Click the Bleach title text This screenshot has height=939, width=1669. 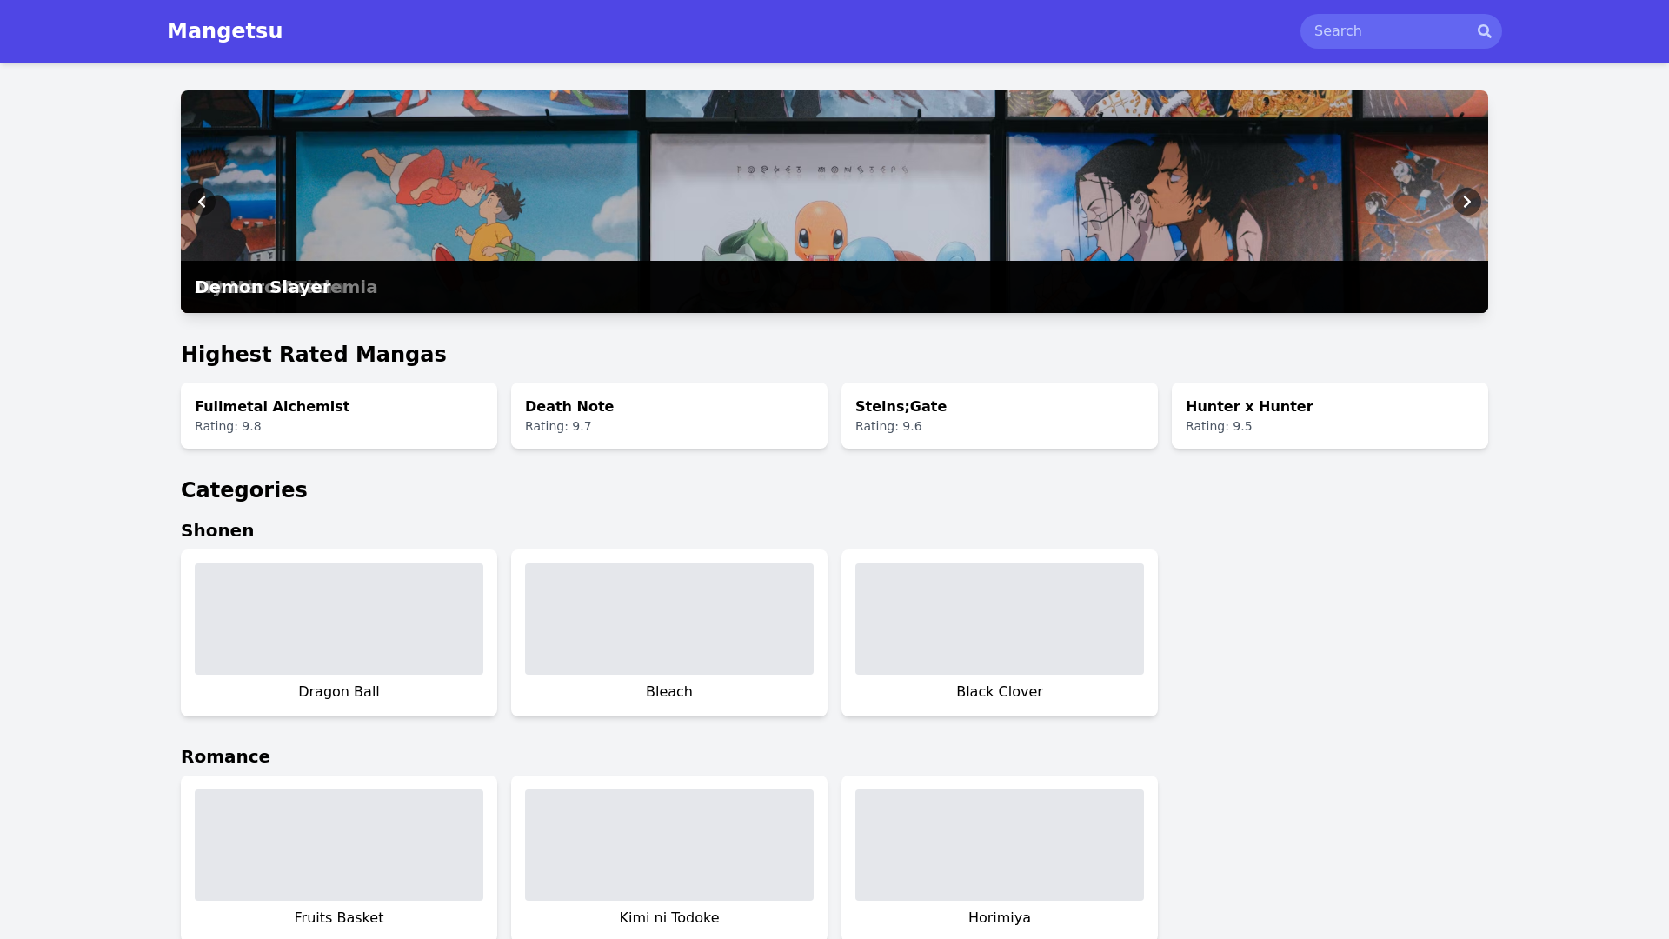669,692
